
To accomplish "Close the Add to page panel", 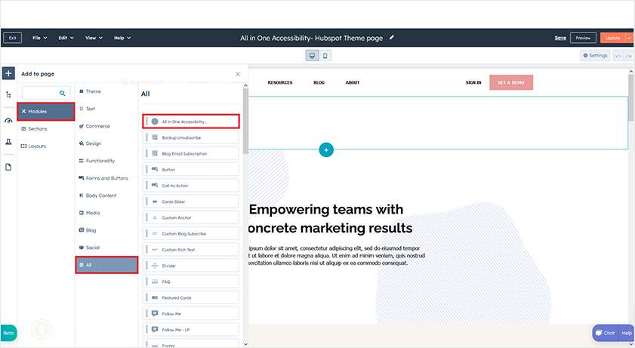I will [x=238, y=74].
